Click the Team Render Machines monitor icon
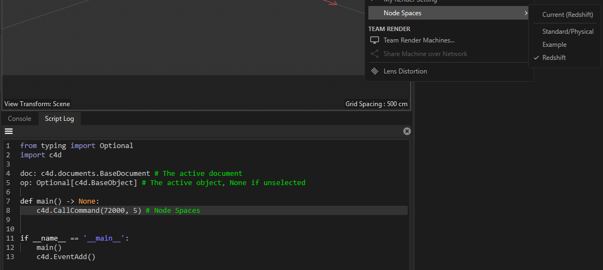Screen dimensions: 603x270 (x=374, y=40)
